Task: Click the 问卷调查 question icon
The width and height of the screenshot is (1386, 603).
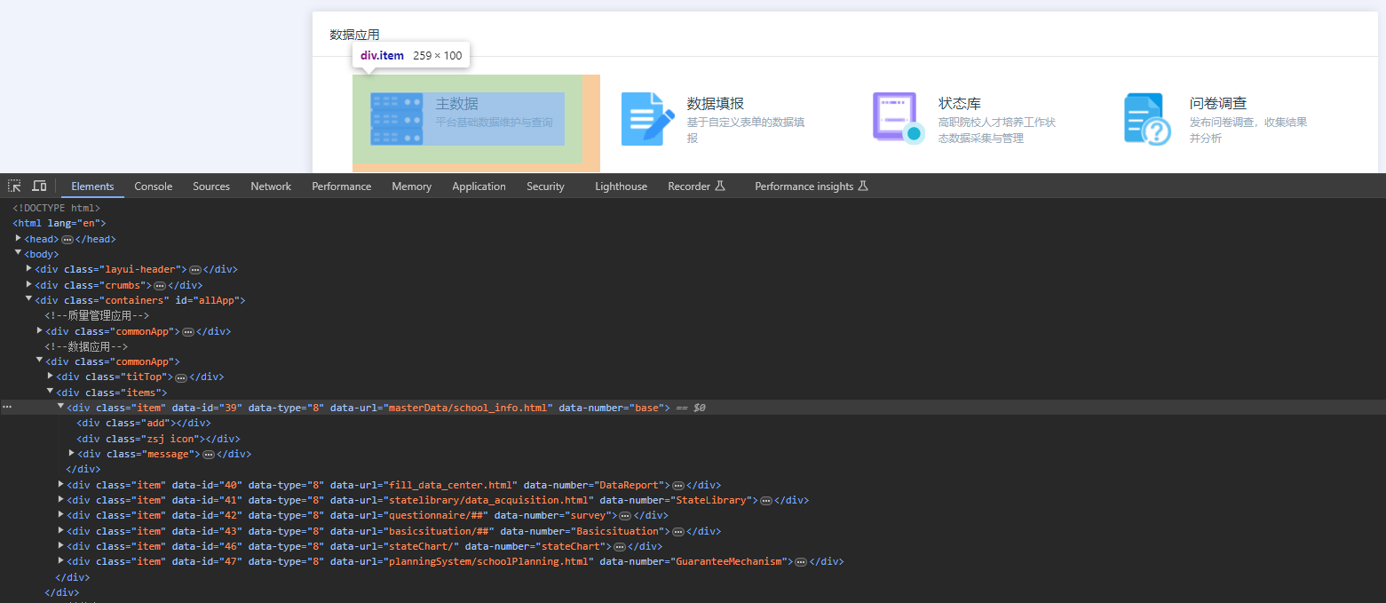Action: tap(1147, 119)
